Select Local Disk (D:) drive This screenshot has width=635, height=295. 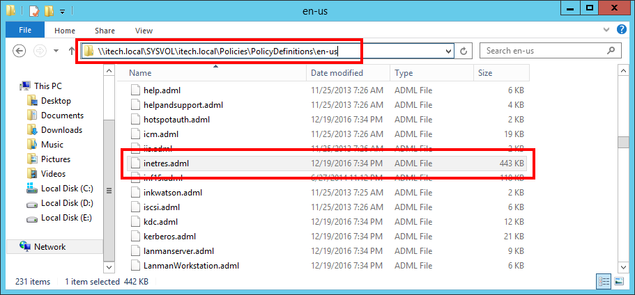67,202
